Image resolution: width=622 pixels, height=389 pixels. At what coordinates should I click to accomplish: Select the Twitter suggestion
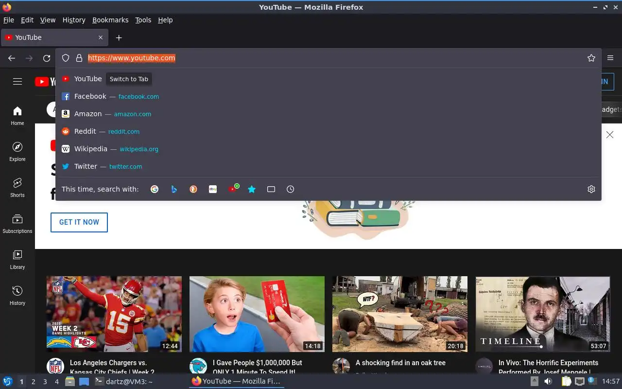point(328,166)
